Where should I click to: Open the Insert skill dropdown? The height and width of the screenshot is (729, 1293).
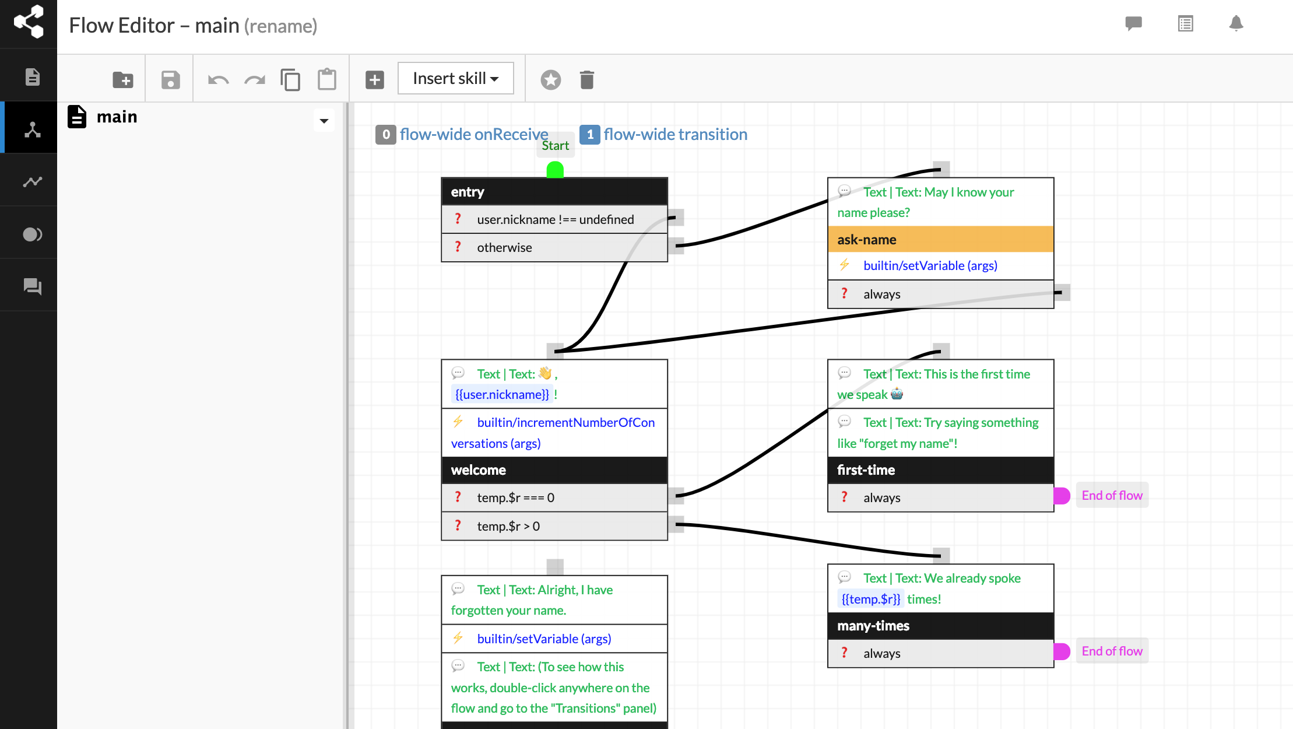(x=455, y=78)
